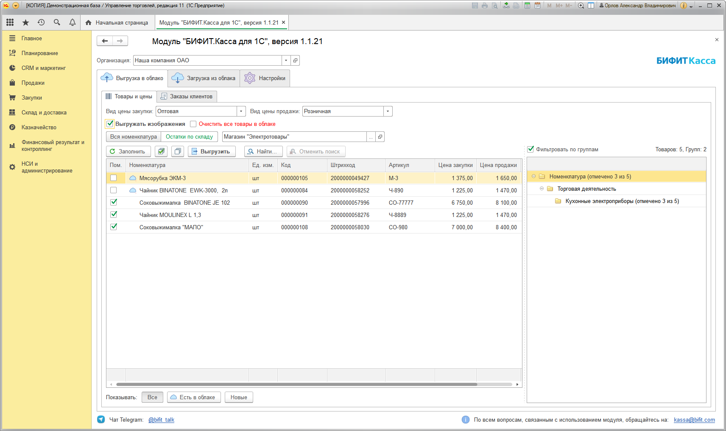Click the uncheck all rows icon button
This screenshot has width=726, height=431.
click(178, 151)
